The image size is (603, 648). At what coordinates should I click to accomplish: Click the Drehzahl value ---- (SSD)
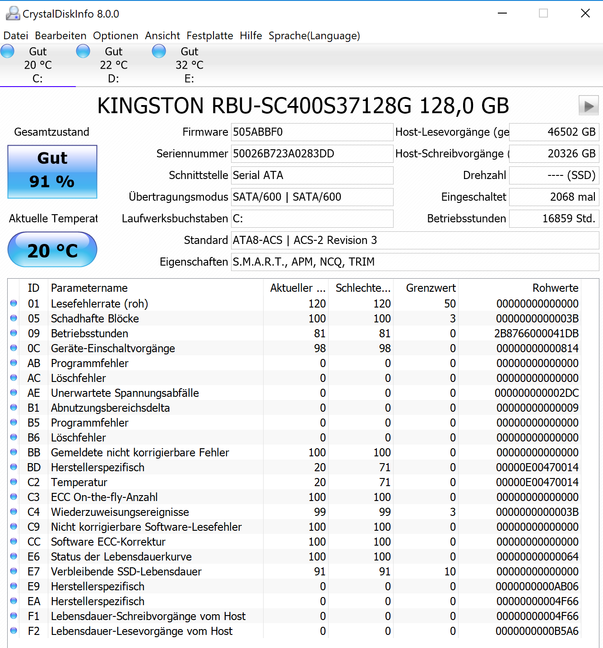coord(554,175)
